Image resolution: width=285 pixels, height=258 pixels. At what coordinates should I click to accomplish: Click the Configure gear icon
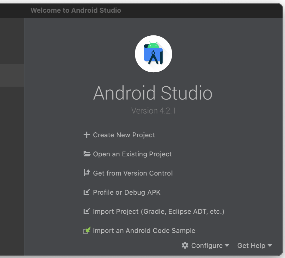click(x=185, y=246)
